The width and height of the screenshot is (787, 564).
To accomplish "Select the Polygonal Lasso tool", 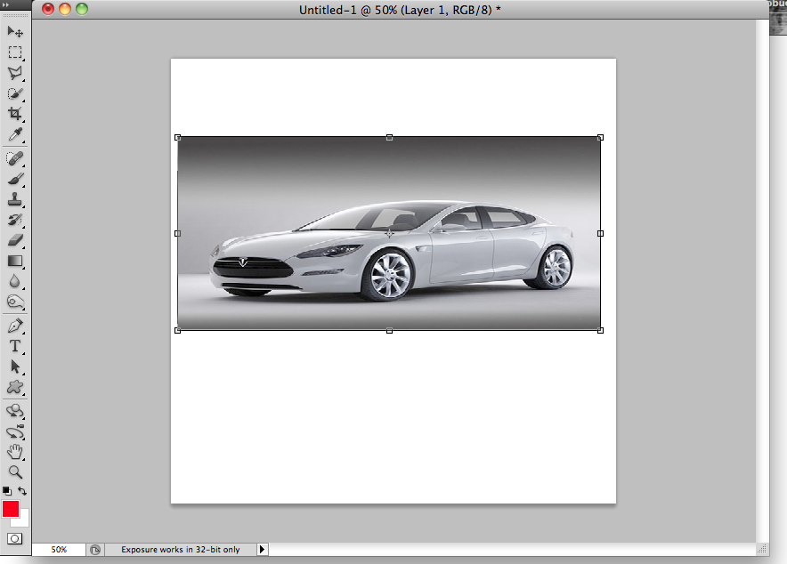I will (15, 73).
